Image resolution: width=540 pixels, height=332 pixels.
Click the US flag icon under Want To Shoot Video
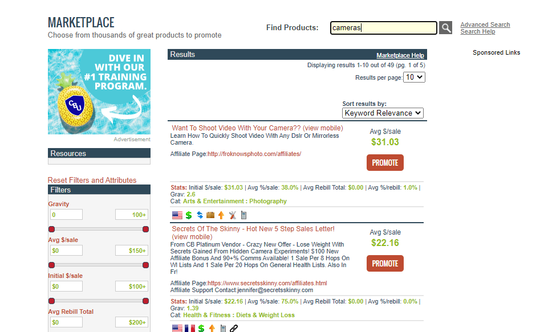tap(177, 215)
